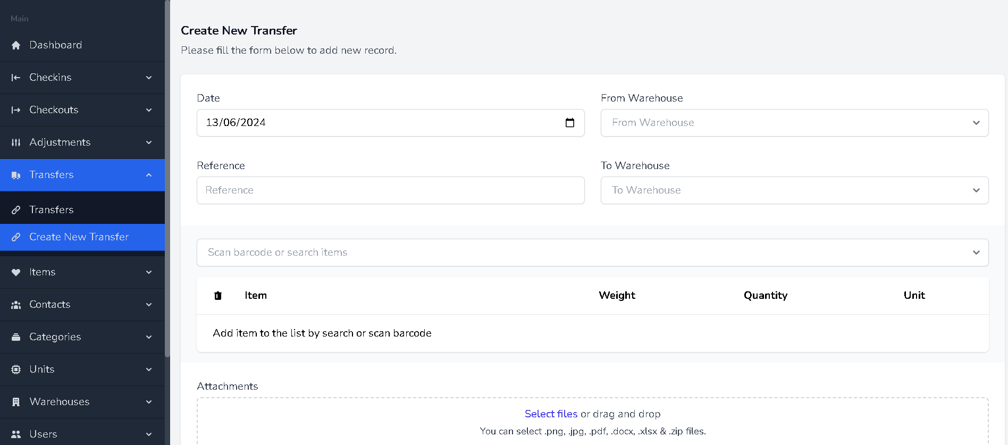Click the Warehouses building icon

[16, 402]
